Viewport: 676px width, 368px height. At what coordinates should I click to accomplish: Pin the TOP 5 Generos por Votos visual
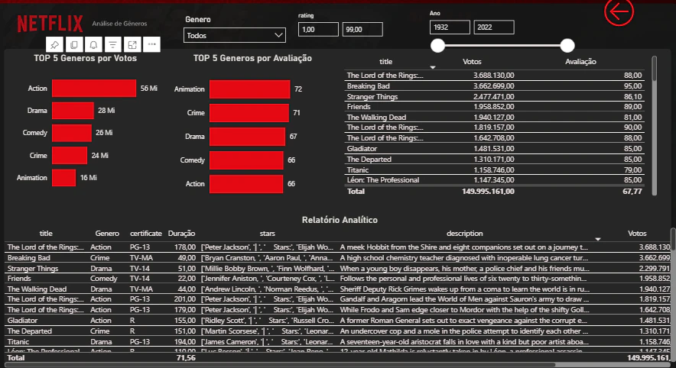point(55,44)
